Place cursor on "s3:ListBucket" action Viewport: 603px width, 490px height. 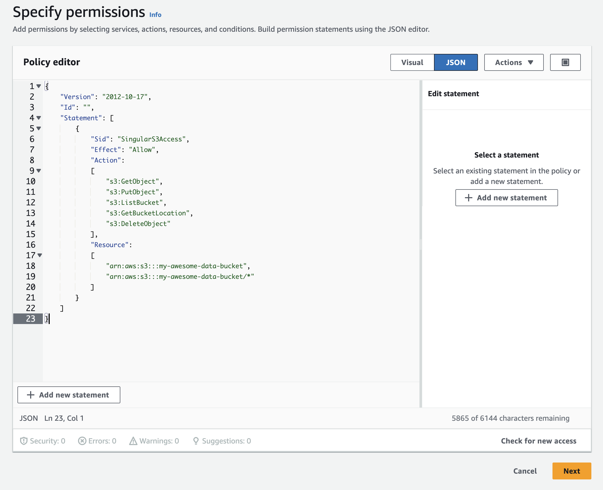coord(134,203)
